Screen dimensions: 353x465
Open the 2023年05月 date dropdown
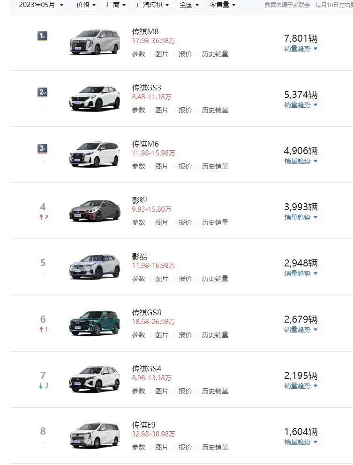click(41, 5)
